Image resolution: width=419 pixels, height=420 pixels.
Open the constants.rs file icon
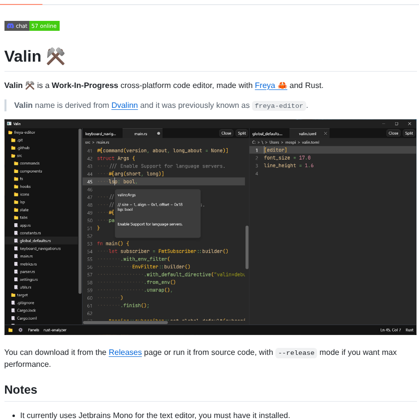[16, 233]
